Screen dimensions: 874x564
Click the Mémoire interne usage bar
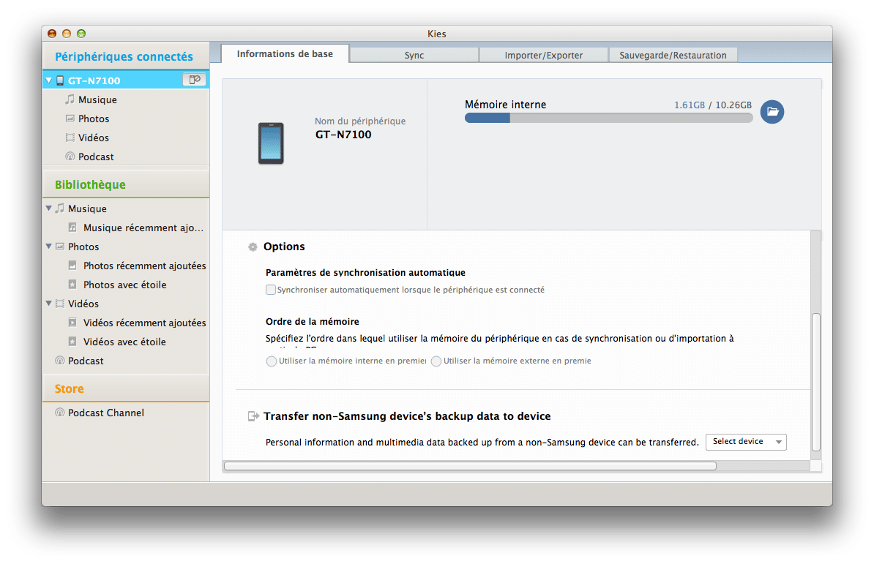coord(608,118)
